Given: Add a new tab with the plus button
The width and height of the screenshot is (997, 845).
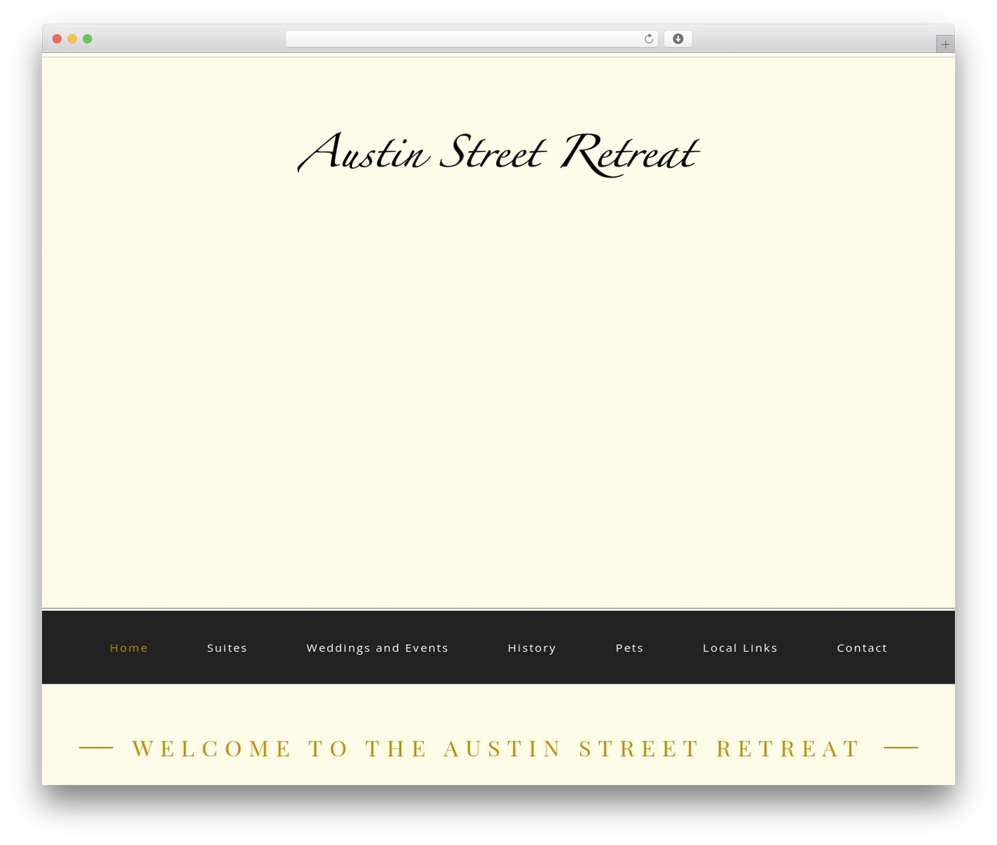Looking at the screenshot, I should click(945, 44).
